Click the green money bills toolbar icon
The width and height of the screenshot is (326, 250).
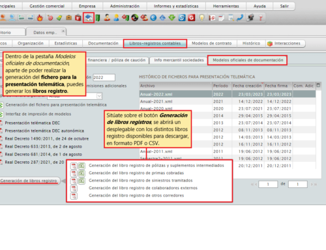(59, 18)
